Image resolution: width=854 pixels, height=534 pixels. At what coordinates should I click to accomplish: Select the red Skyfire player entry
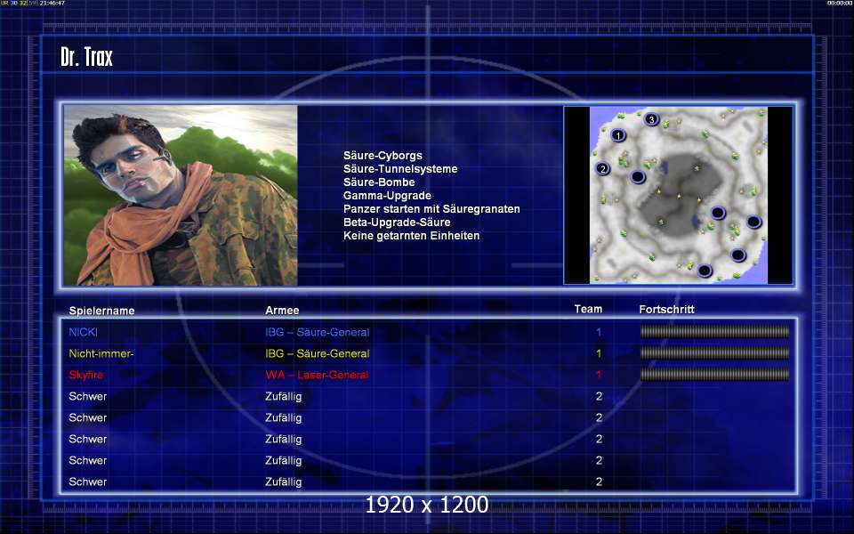click(85, 375)
